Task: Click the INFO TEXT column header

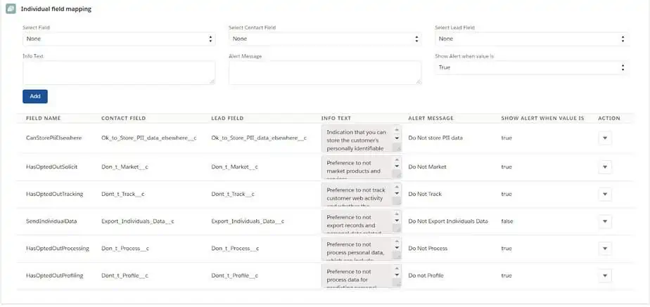Action: click(336, 118)
